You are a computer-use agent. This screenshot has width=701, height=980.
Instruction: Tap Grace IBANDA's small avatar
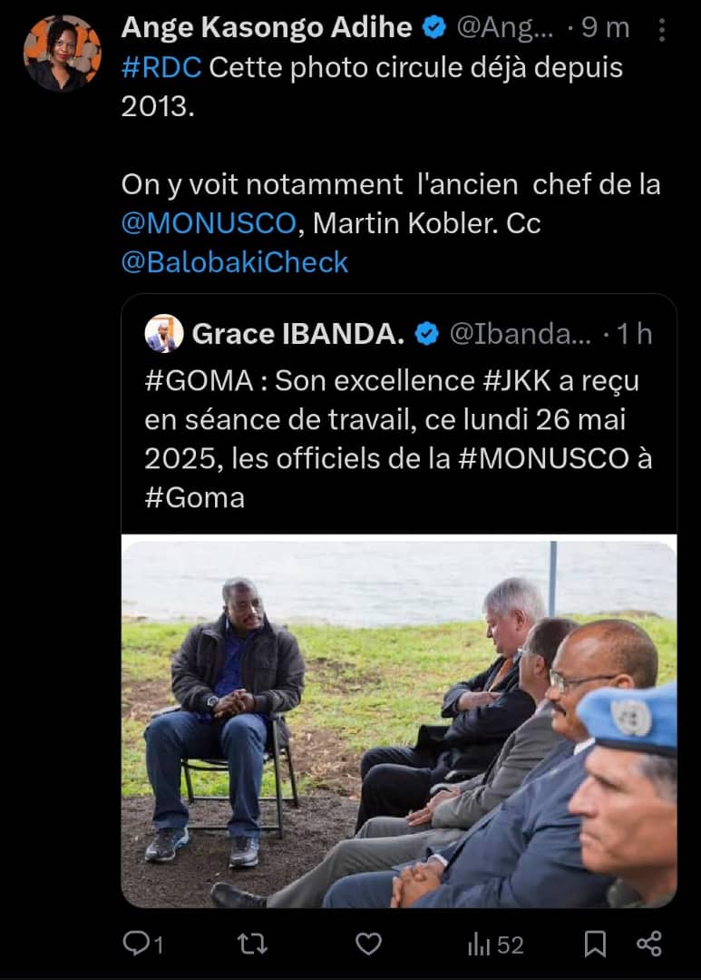pyautogui.click(x=164, y=334)
